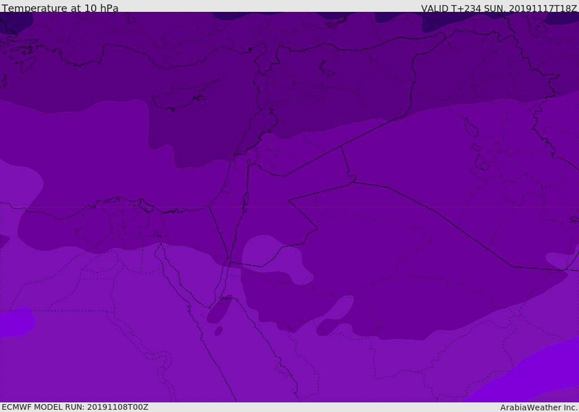Click the darkest indigo patch in the top-left corner

[15, 22]
